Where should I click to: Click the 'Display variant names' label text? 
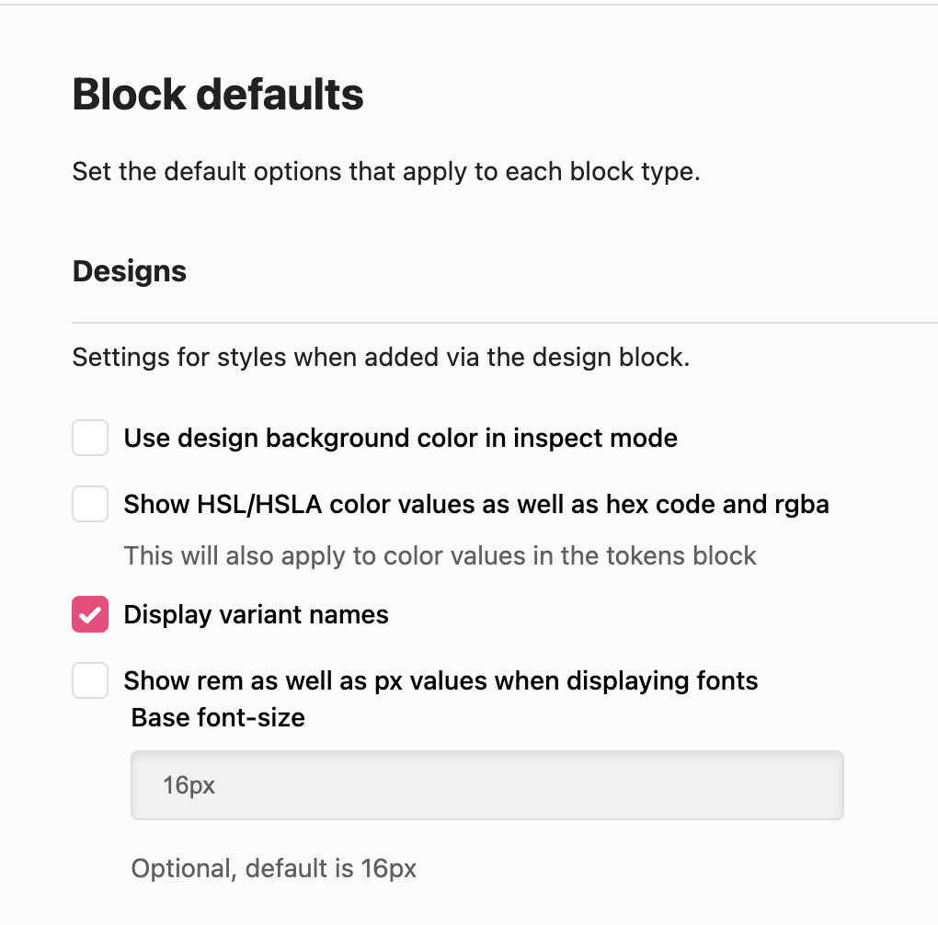(256, 614)
